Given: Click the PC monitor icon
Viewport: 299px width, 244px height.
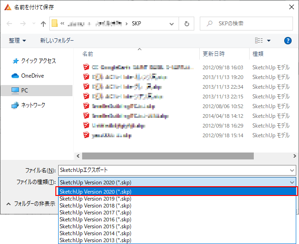Looking at the screenshot, I should [15, 91].
